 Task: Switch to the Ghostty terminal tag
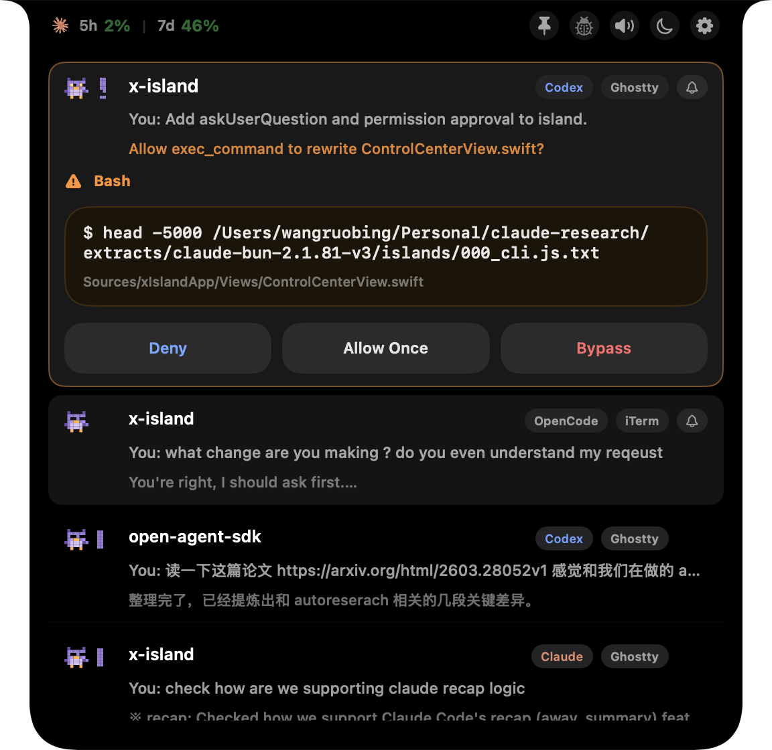tap(634, 87)
